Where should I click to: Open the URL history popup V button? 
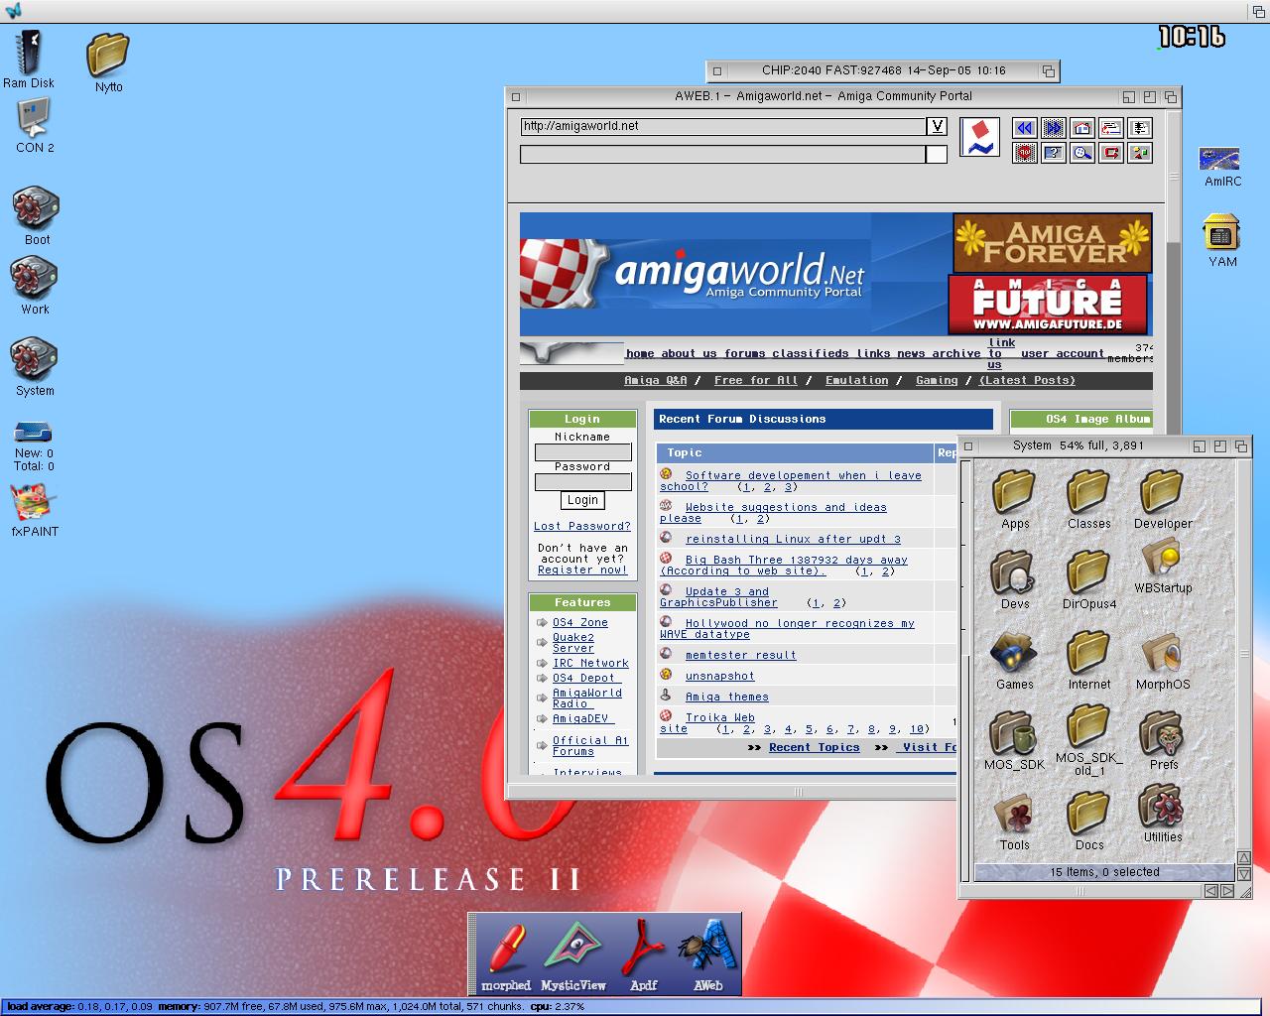click(x=937, y=126)
